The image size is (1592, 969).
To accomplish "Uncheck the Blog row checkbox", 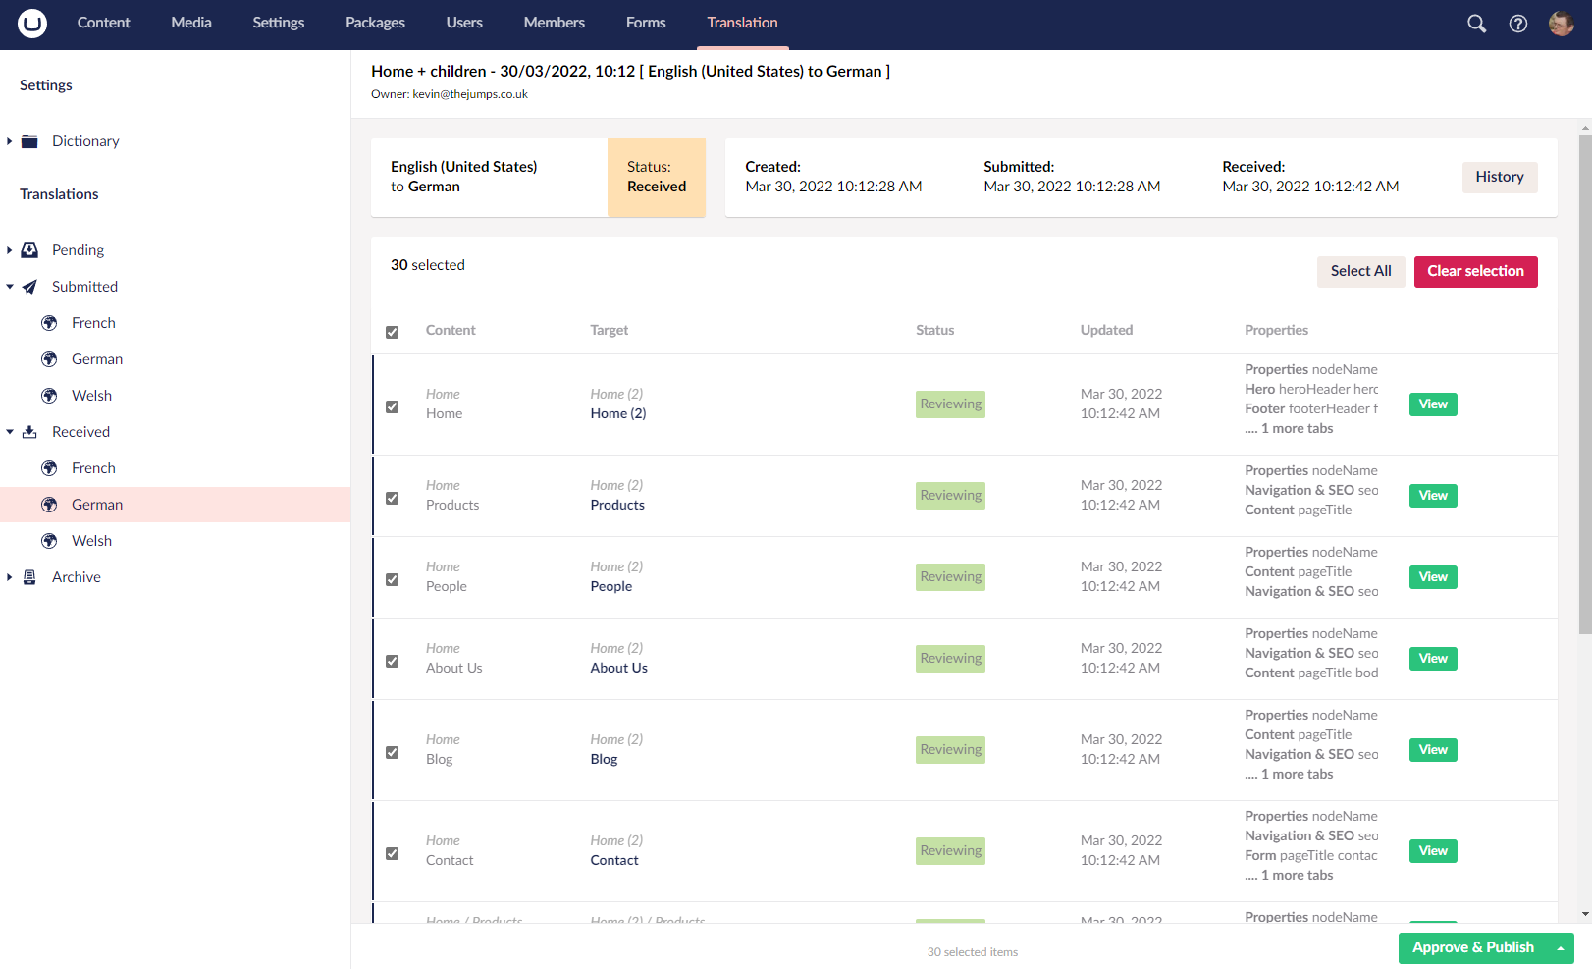I will 392,752.
